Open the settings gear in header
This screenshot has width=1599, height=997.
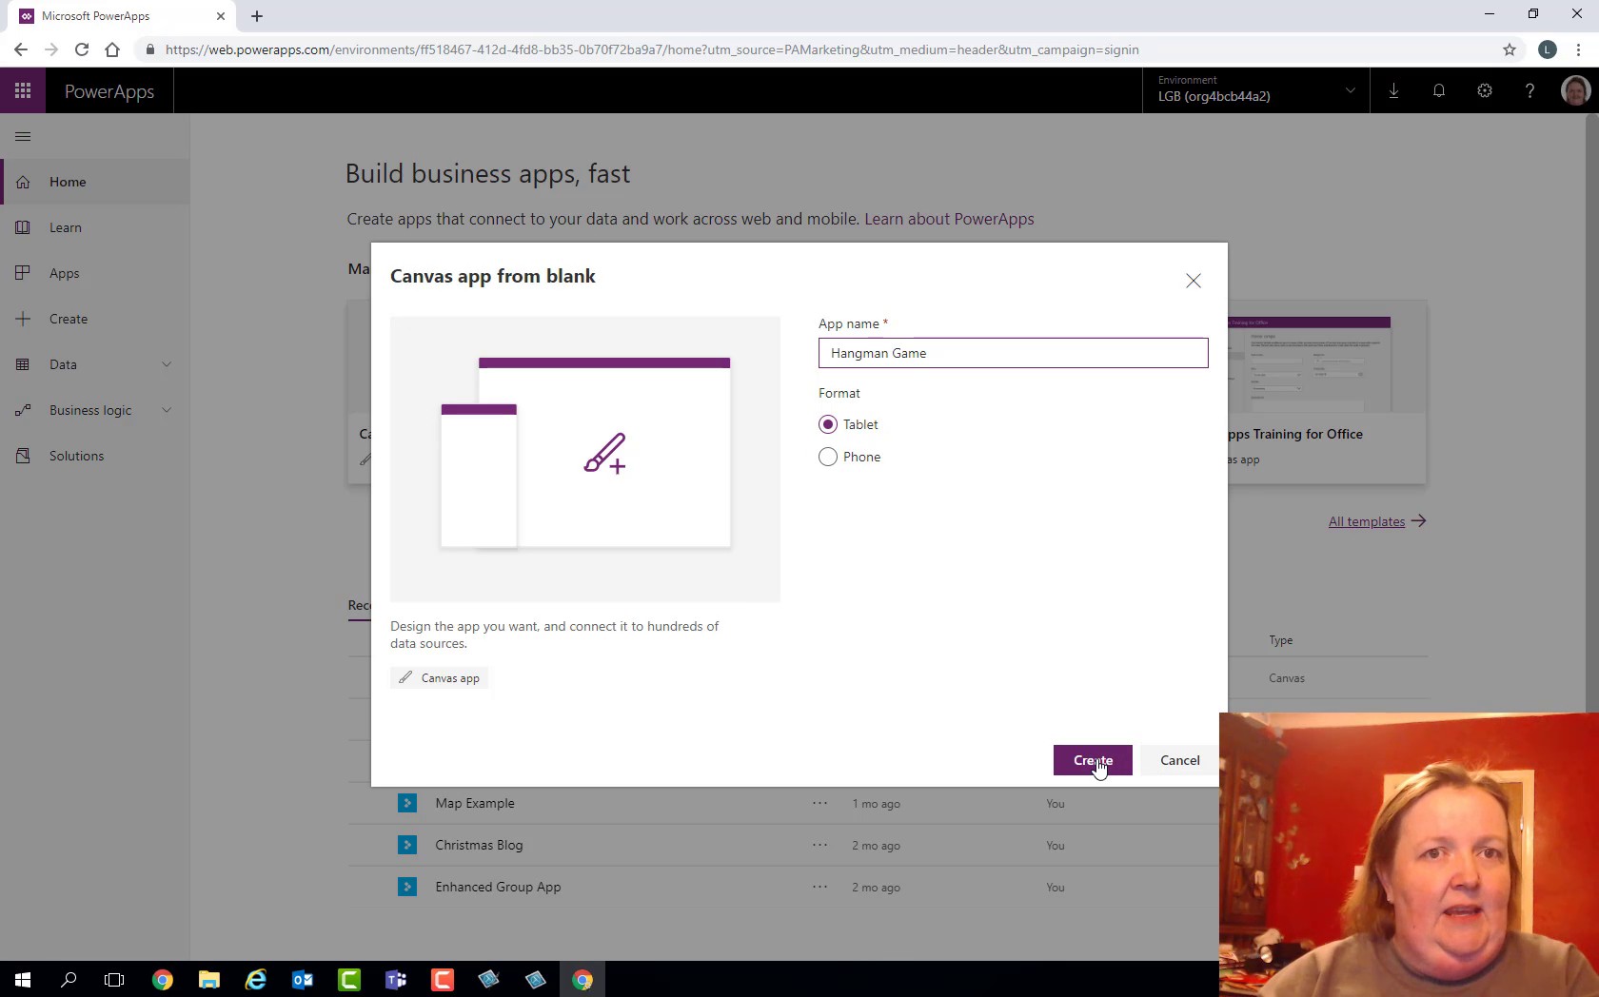pyautogui.click(x=1485, y=91)
